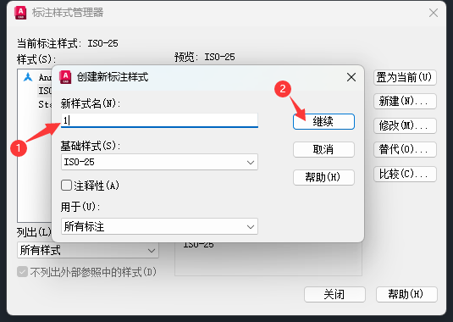Toggle the 不列出外部参照中的样式 checkbox
This screenshot has height=322, width=453.
23,272
